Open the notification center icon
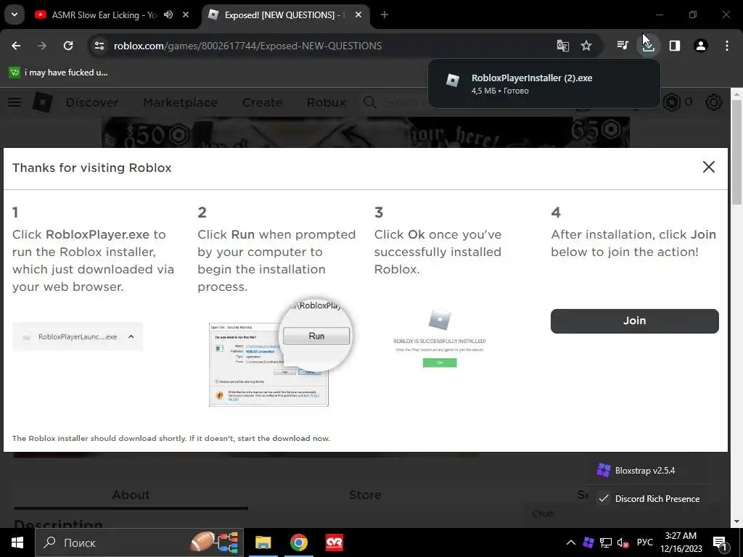This screenshot has width=743, height=557. (x=721, y=542)
